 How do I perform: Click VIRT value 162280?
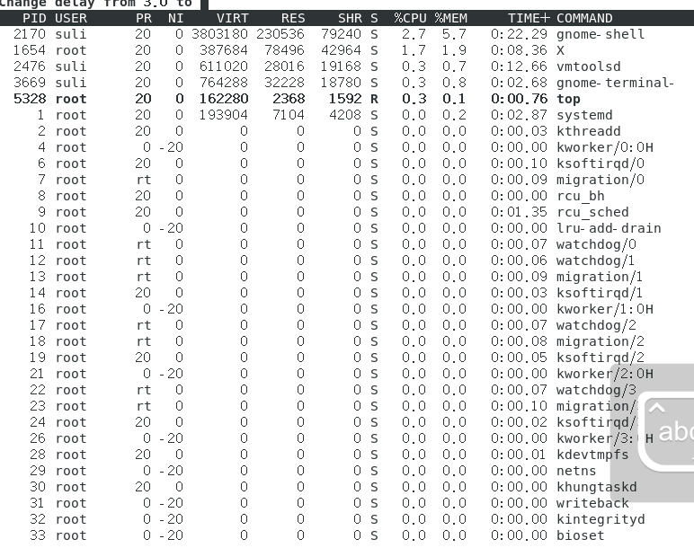pos(224,99)
